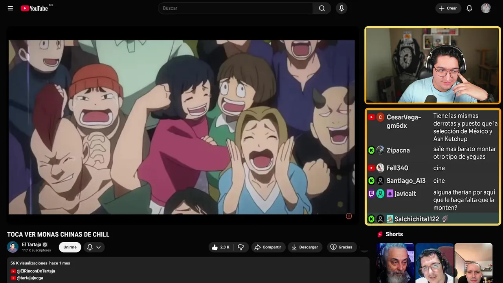Open the Crear button
Screen dimensions: 503x283
[448, 8]
